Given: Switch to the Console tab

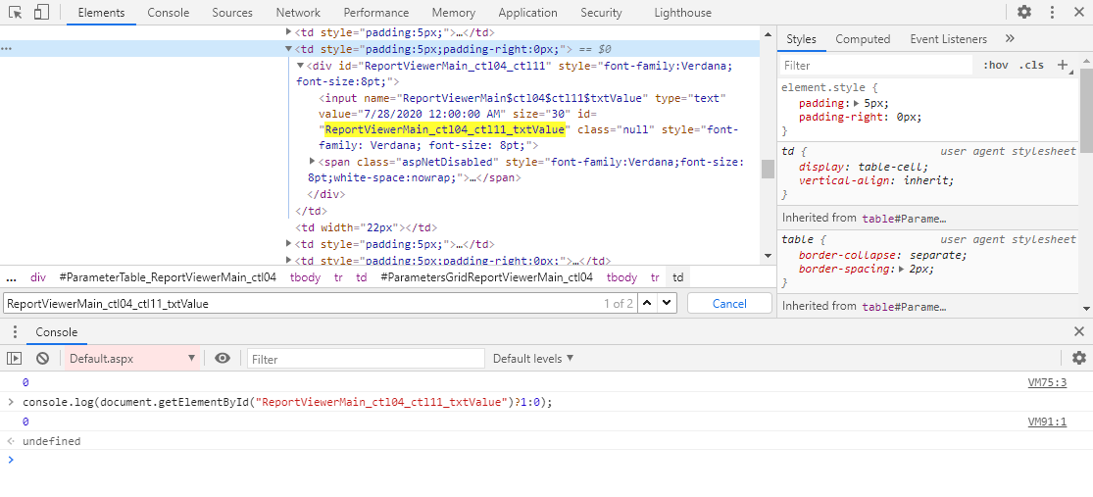Looking at the screenshot, I should click(x=168, y=13).
